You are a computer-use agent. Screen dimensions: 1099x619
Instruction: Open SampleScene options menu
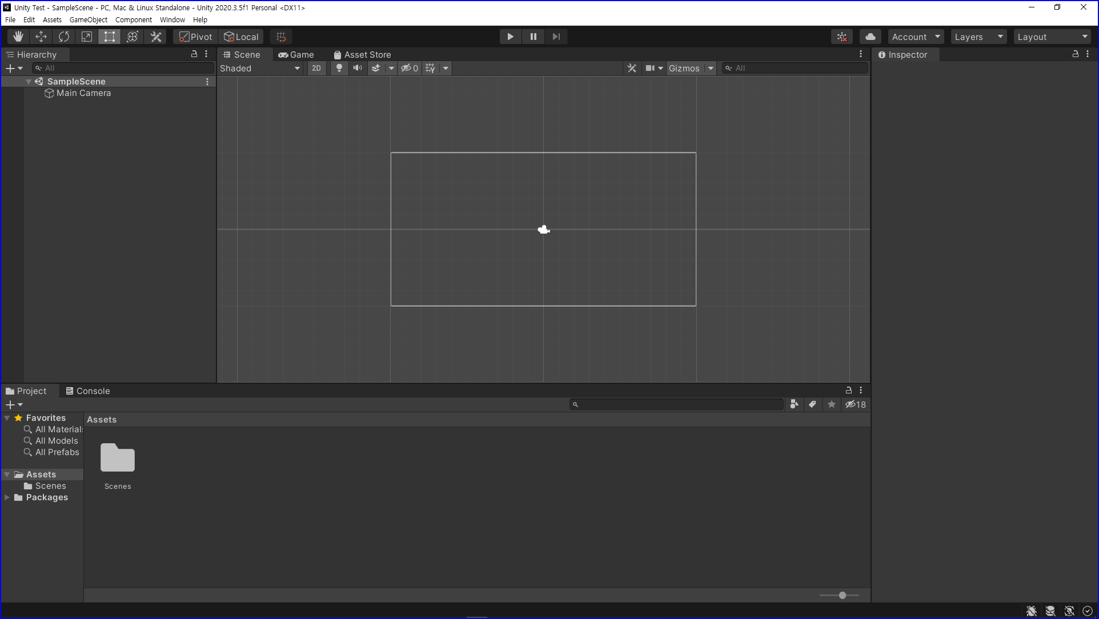(207, 82)
